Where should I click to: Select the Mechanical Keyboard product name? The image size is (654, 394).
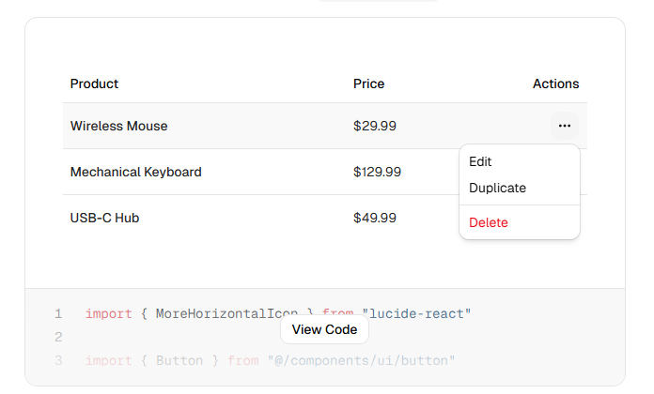point(135,172)
